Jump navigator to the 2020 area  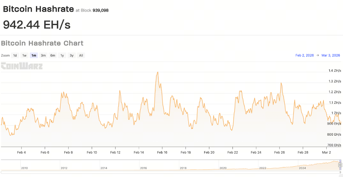coord(223,168)
